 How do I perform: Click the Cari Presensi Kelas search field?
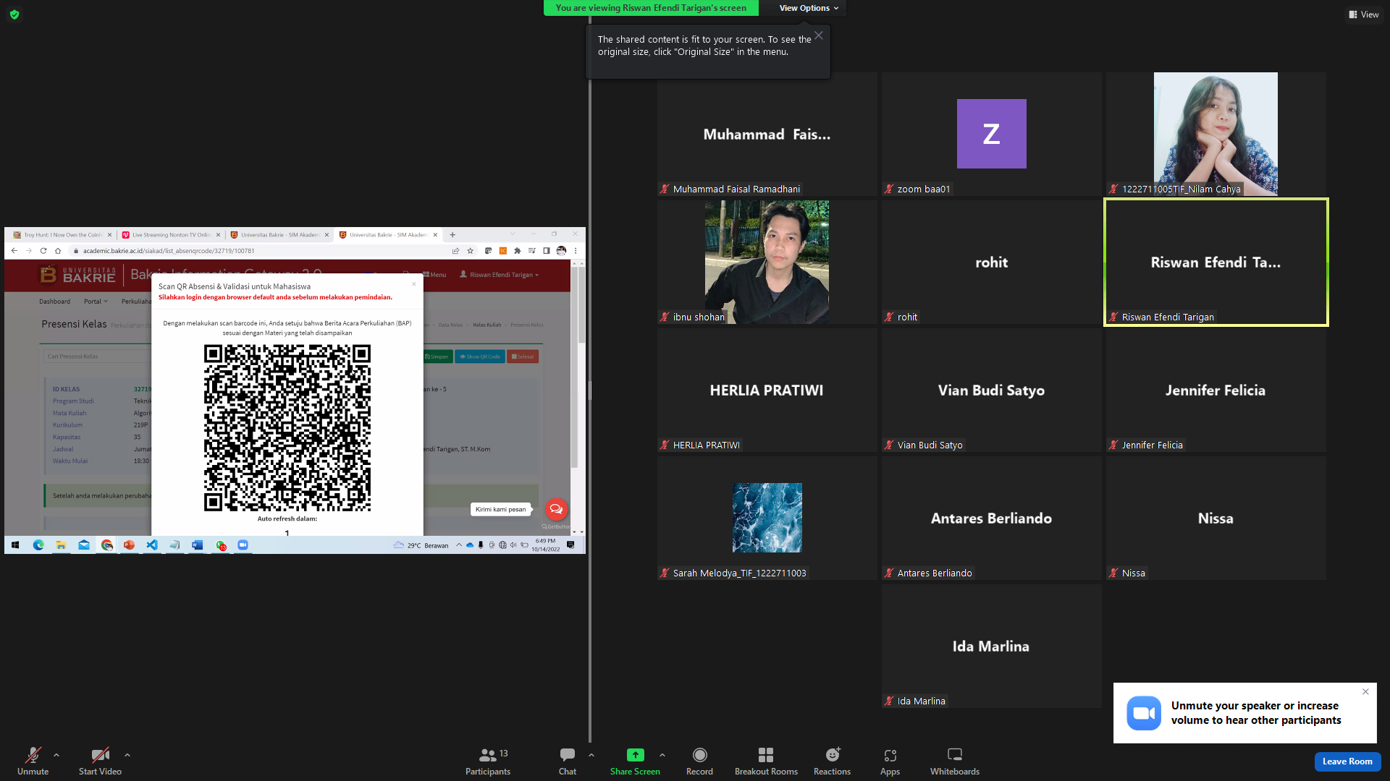pos(98,357)
